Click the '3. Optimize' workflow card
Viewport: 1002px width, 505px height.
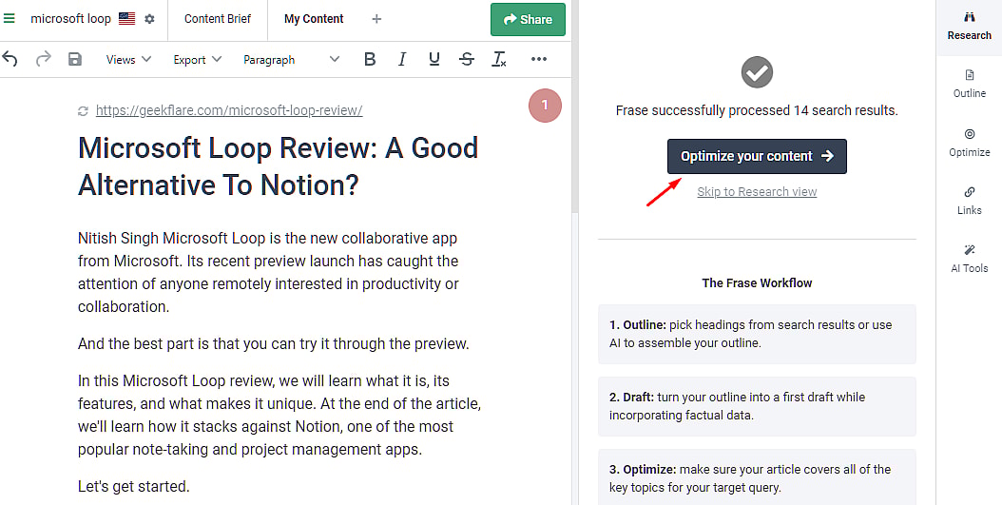[x=758, y=476]
